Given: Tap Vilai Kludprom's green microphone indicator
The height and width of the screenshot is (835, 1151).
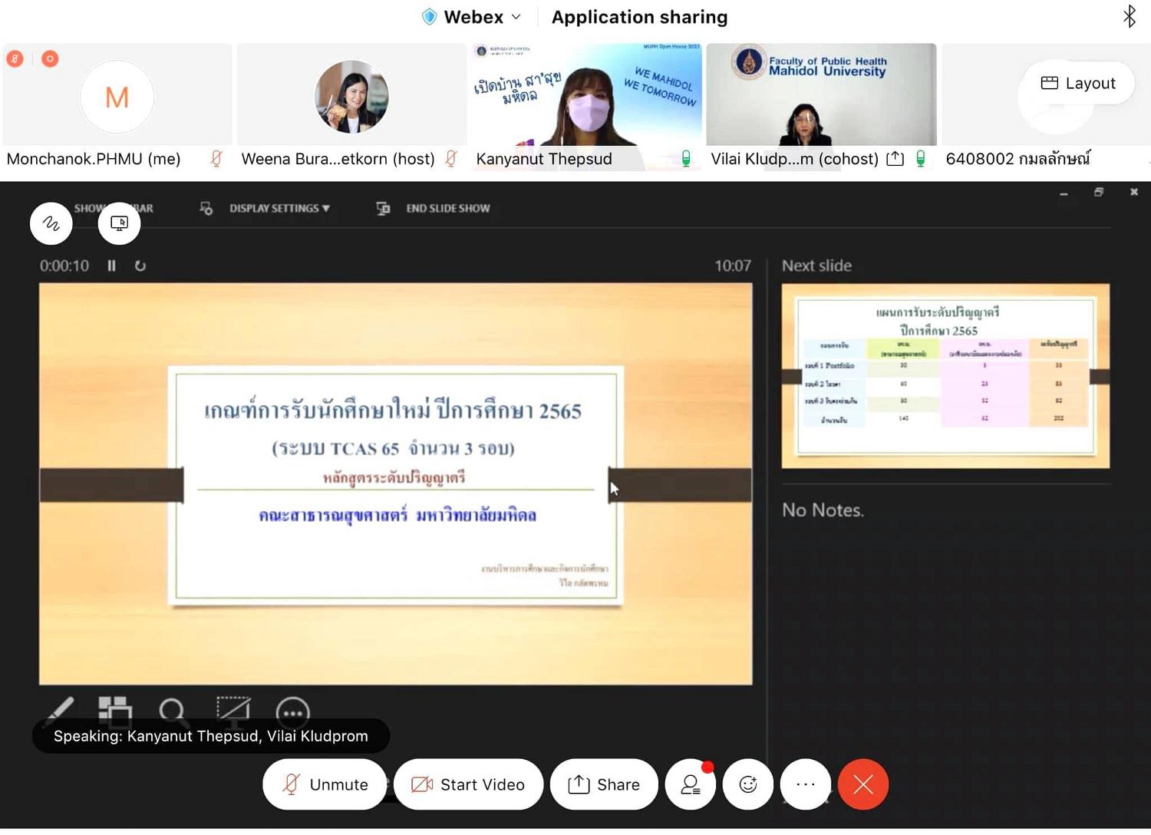Looking at the screenshot, I should [921, 159].
